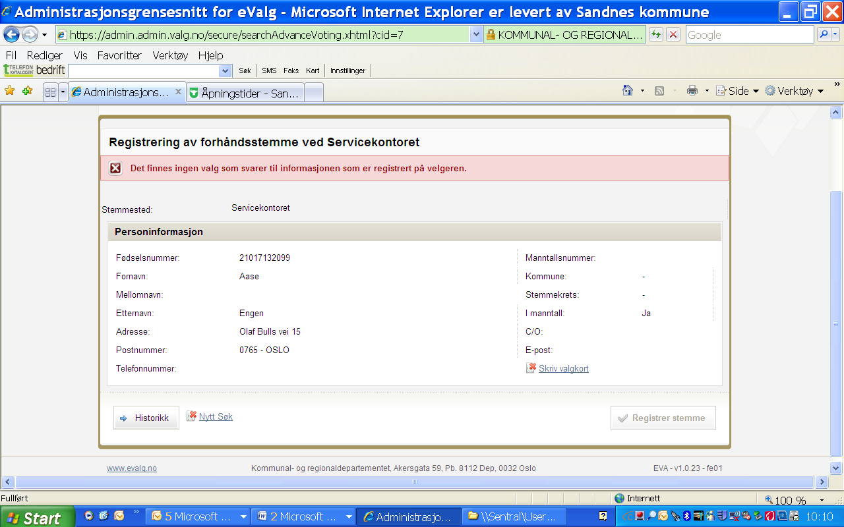
Task: Click the Add to Favorites star-plus icon
Action: [x=27, y=91]
